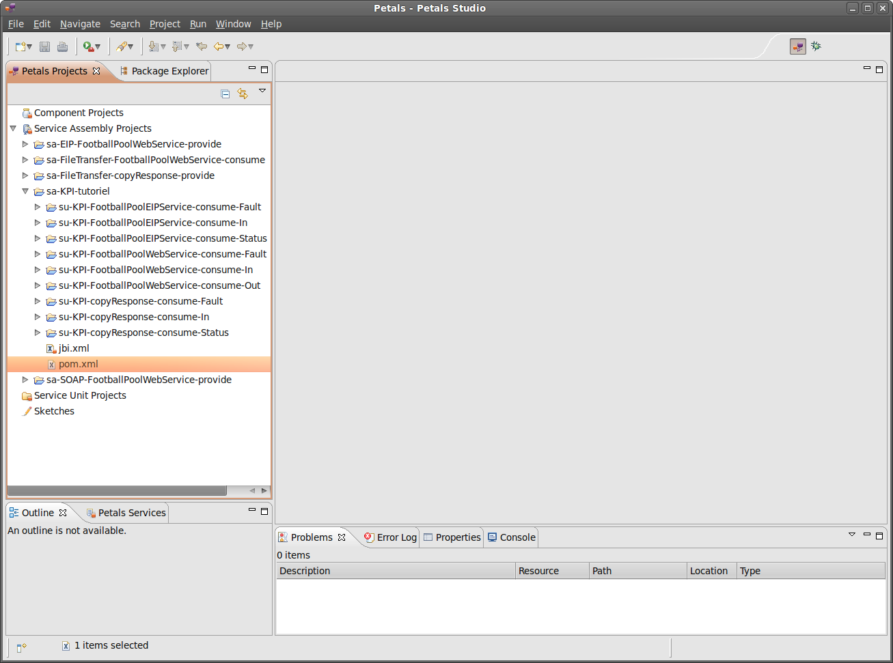Click the Search flashlight toolbar icon
The image size is (893, 663).
[x=122, y=46]
